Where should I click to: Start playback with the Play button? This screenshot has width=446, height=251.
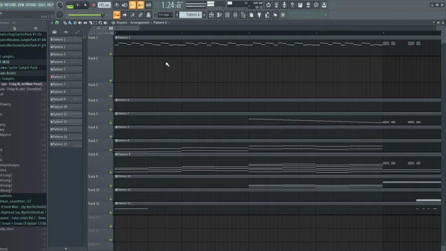(78, 5)
